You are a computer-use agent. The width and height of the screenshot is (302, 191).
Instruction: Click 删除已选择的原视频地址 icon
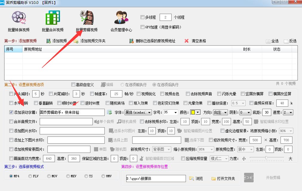coord(132,41)
